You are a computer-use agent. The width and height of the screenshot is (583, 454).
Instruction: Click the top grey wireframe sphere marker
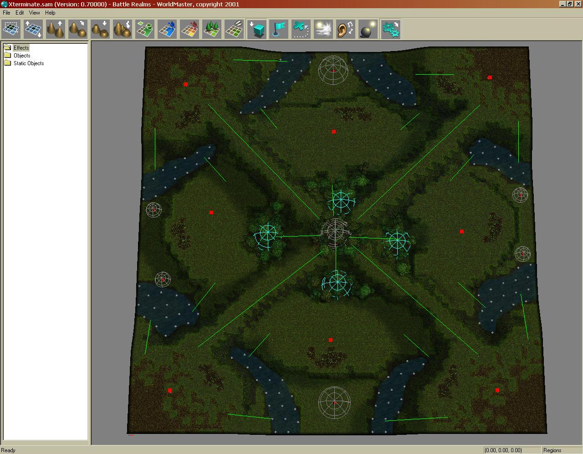point(333,70)
